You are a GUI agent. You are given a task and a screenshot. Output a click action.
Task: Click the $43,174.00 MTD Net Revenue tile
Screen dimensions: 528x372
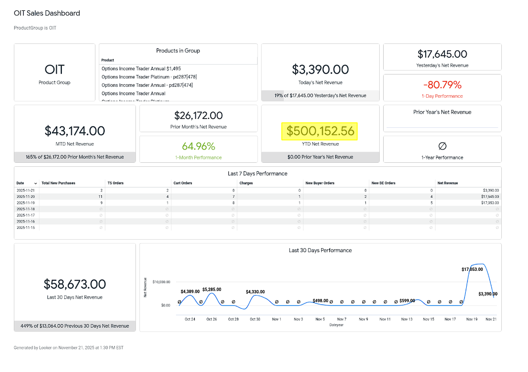coord(75,131)
